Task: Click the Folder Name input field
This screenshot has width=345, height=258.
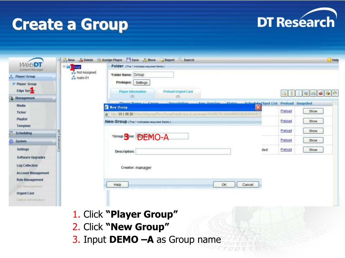Action: click(153, 75)
